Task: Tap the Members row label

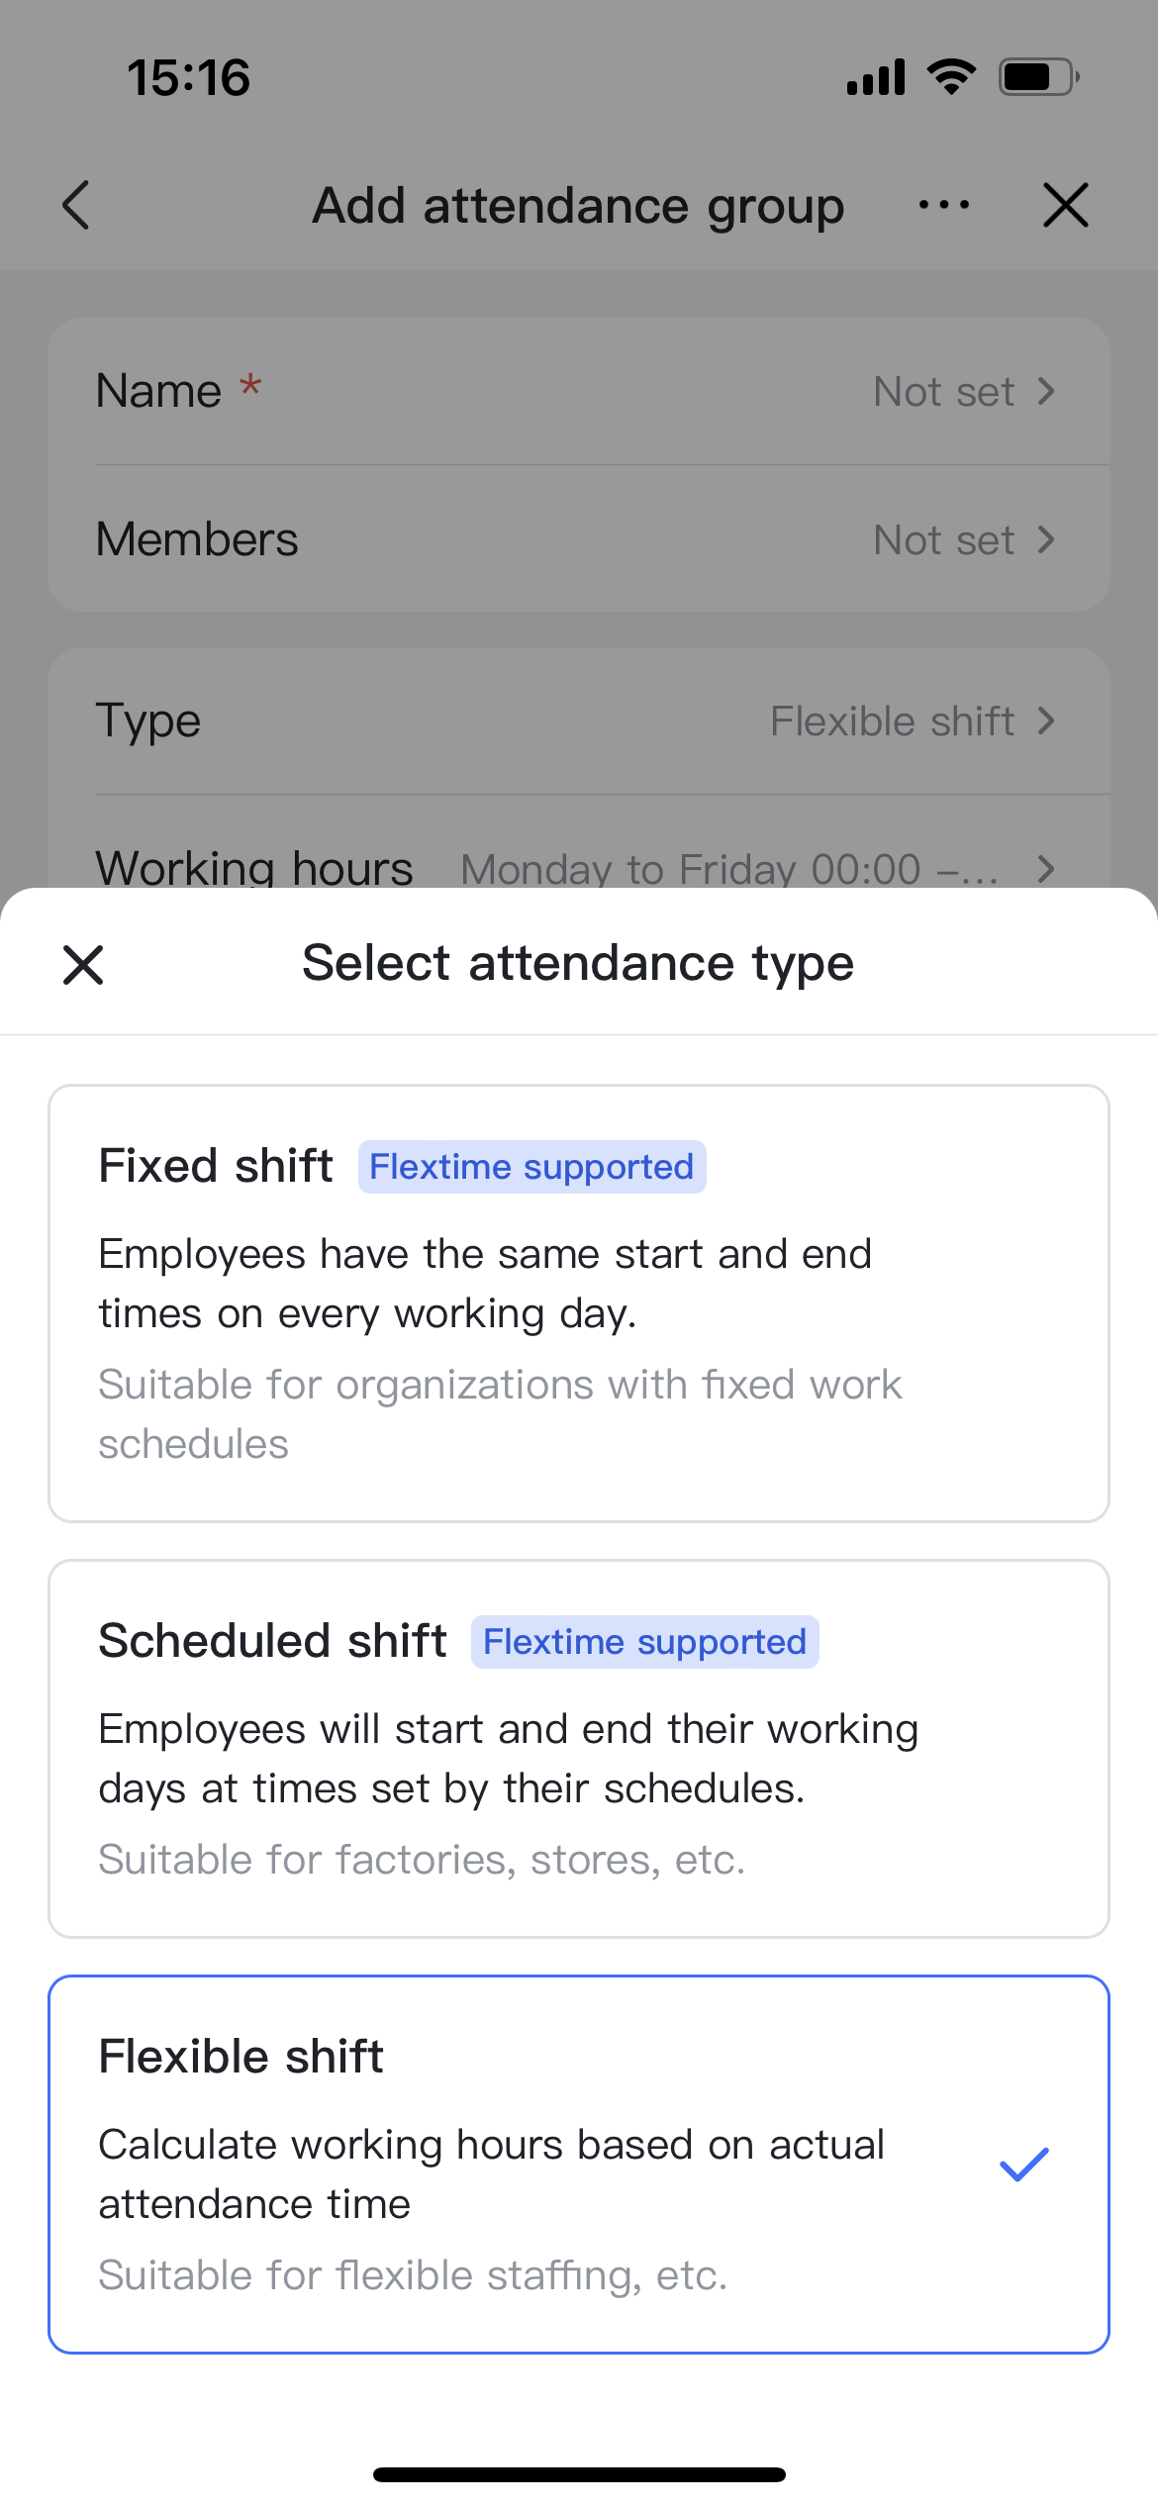Action: [x=197, y=539]
